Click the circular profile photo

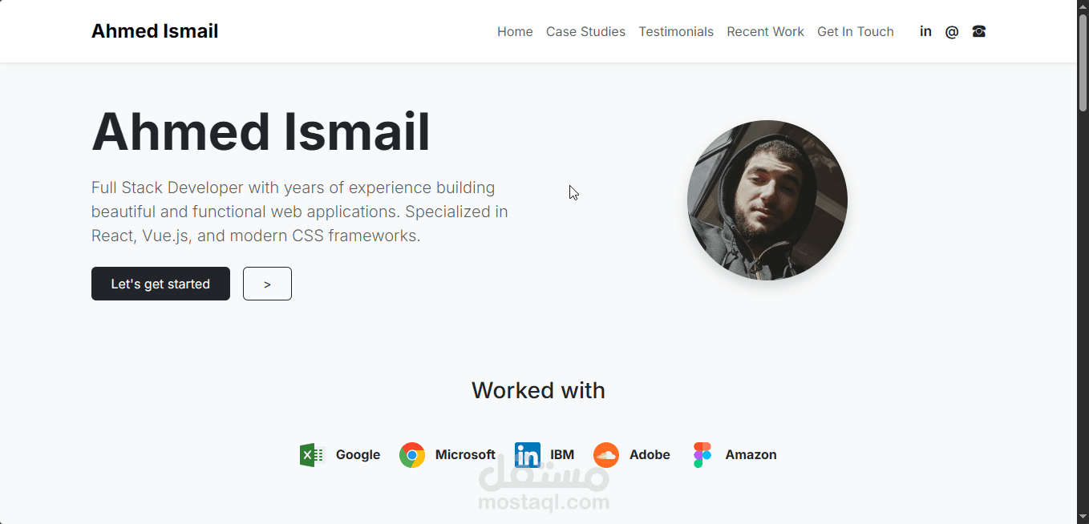[x=767, y=200]
